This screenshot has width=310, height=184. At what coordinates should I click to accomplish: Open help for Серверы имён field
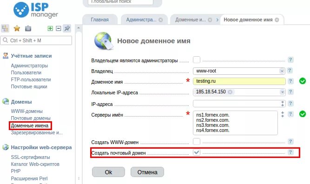point(290,114)
